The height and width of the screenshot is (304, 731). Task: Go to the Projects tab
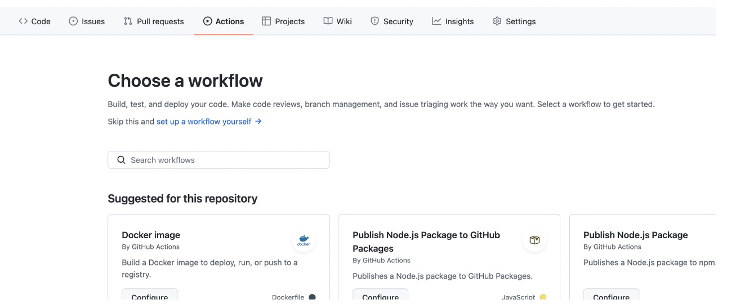[x=283, y=21]
